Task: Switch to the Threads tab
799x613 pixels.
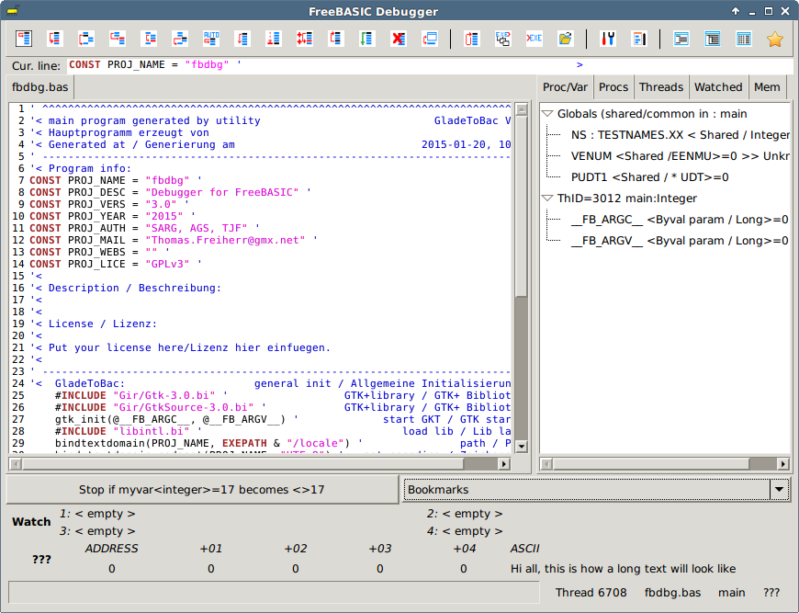Action: click(x=660, y=86)
